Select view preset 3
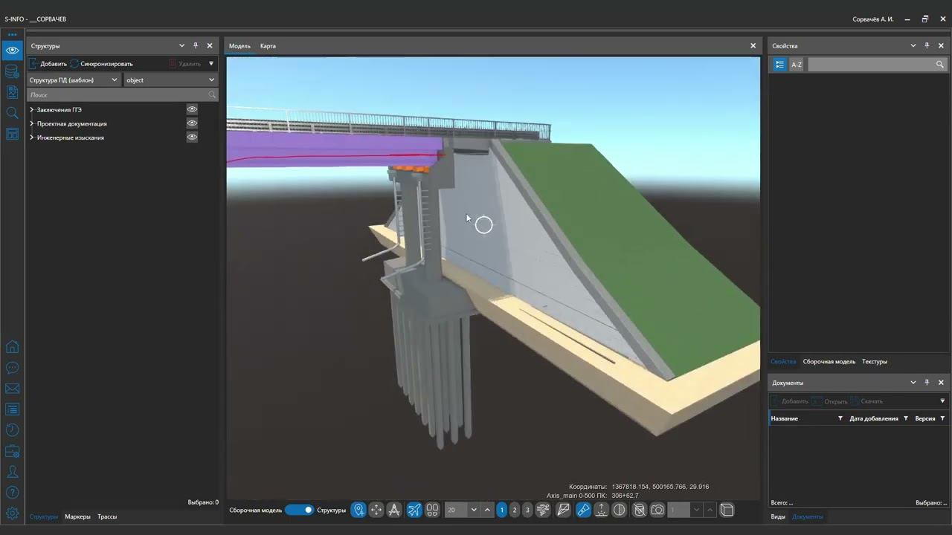The height and width of the screenshot is (535, 952). (527, 510)
